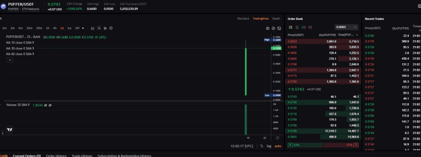The width and height of the screenshot is (421, 157).
Task: Show buy orders only view icon
Action: 304,27
